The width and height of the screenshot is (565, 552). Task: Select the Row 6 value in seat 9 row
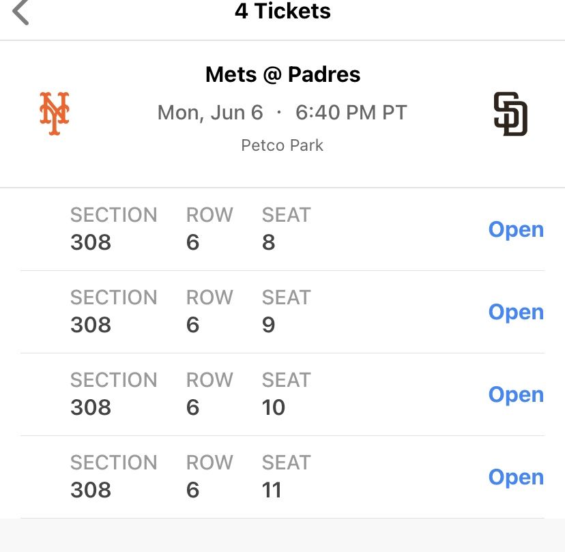(x=193, y=325)
